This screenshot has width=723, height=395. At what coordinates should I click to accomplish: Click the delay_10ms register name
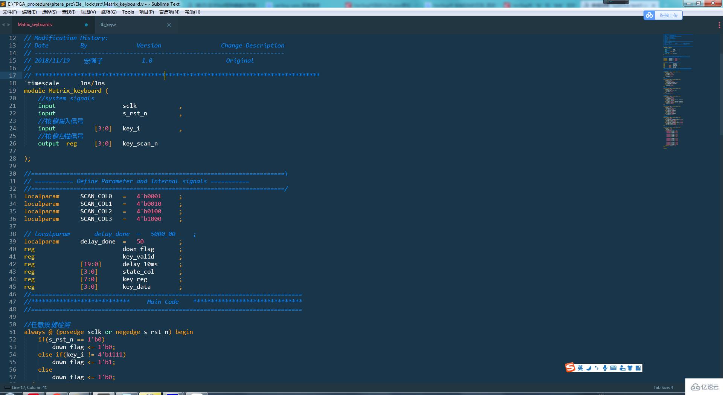pyautogui.click(x=140, y=264)
